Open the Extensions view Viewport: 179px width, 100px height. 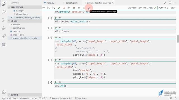[4, 36]
